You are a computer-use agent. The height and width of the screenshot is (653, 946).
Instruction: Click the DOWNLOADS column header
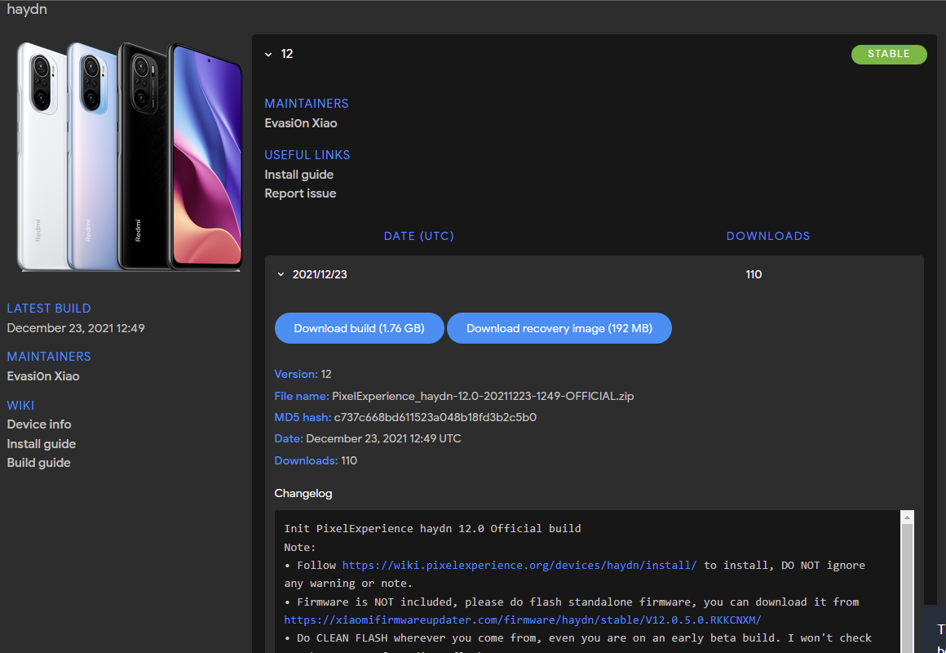click(767, 236)
